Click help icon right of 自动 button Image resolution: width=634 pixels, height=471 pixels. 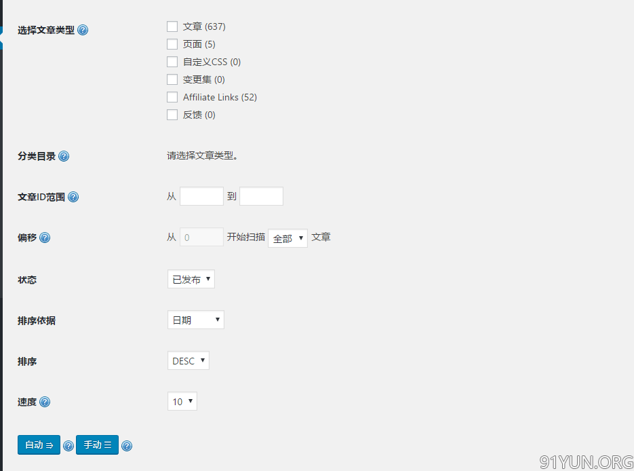coord(68,446)
